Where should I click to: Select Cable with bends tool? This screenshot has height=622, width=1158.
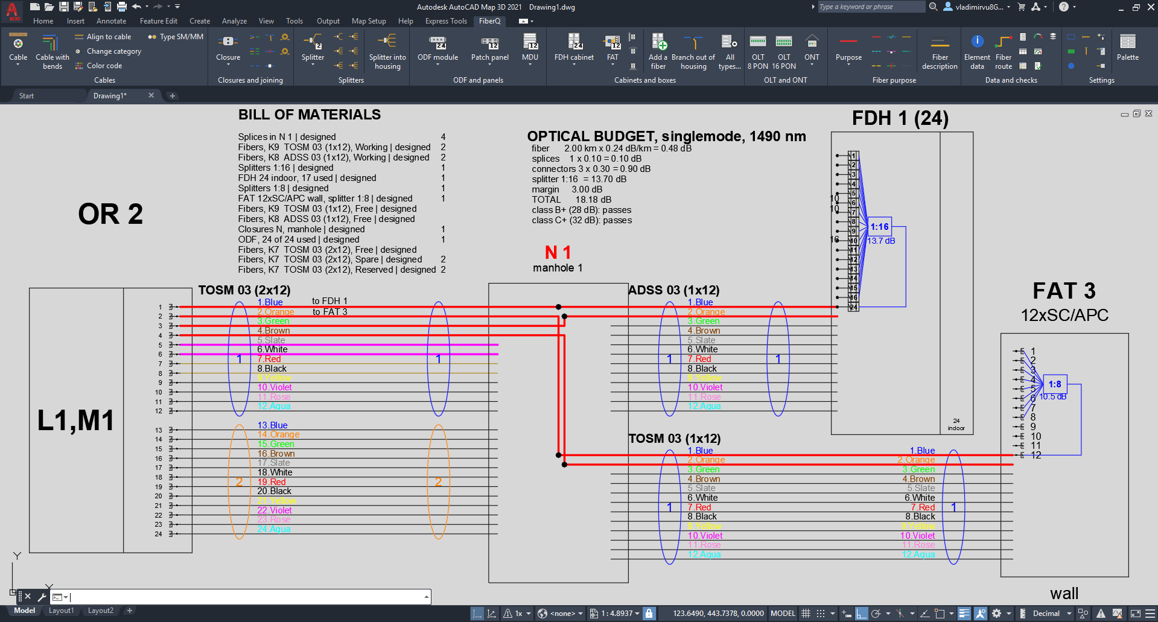(x=52, y=51)
